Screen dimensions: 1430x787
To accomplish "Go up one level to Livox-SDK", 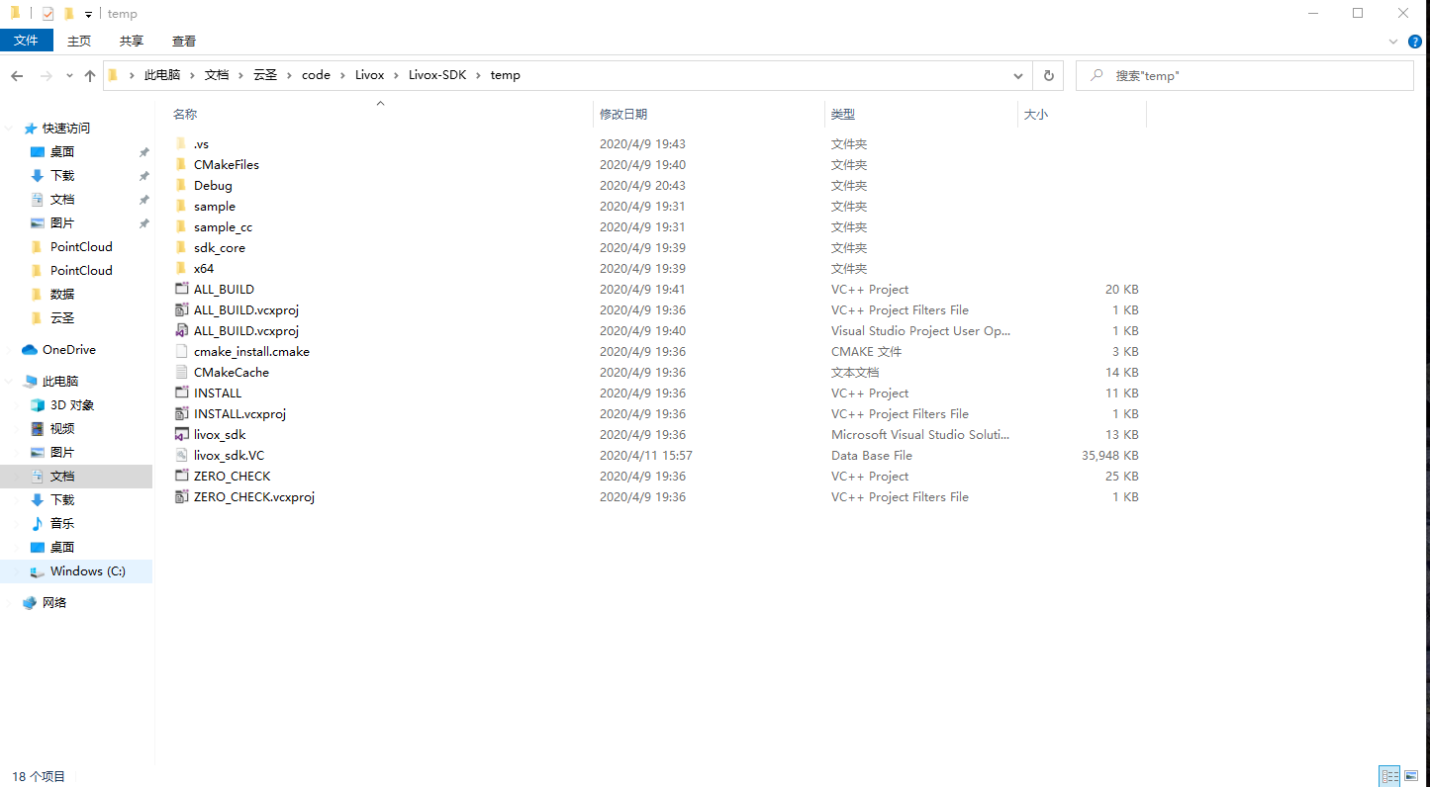I will click(x=90, y=76).
